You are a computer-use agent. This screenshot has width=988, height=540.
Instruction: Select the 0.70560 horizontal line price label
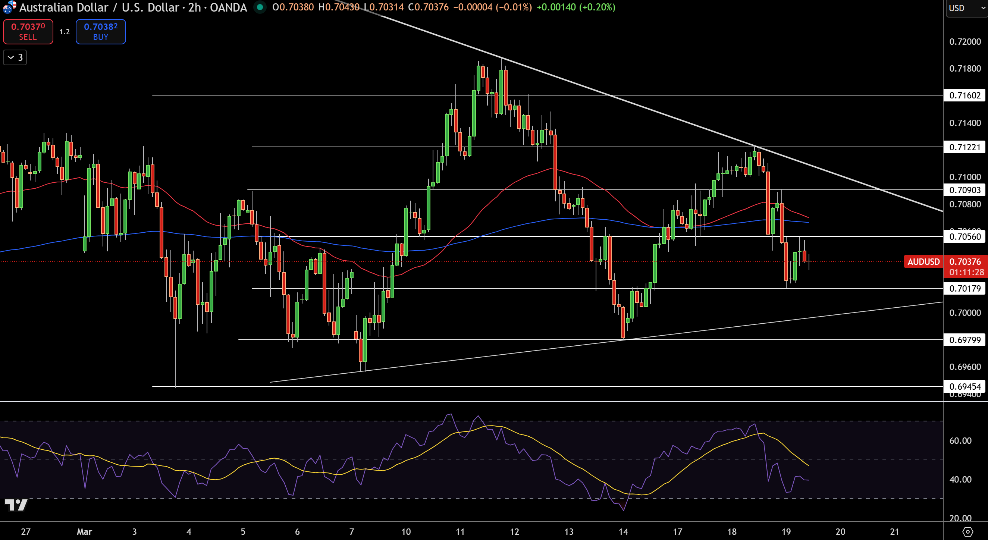[965, 236]
